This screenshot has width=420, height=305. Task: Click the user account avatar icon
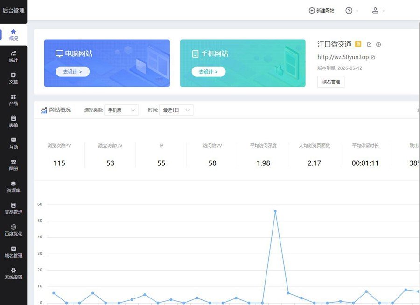click(x=375, y=10)
